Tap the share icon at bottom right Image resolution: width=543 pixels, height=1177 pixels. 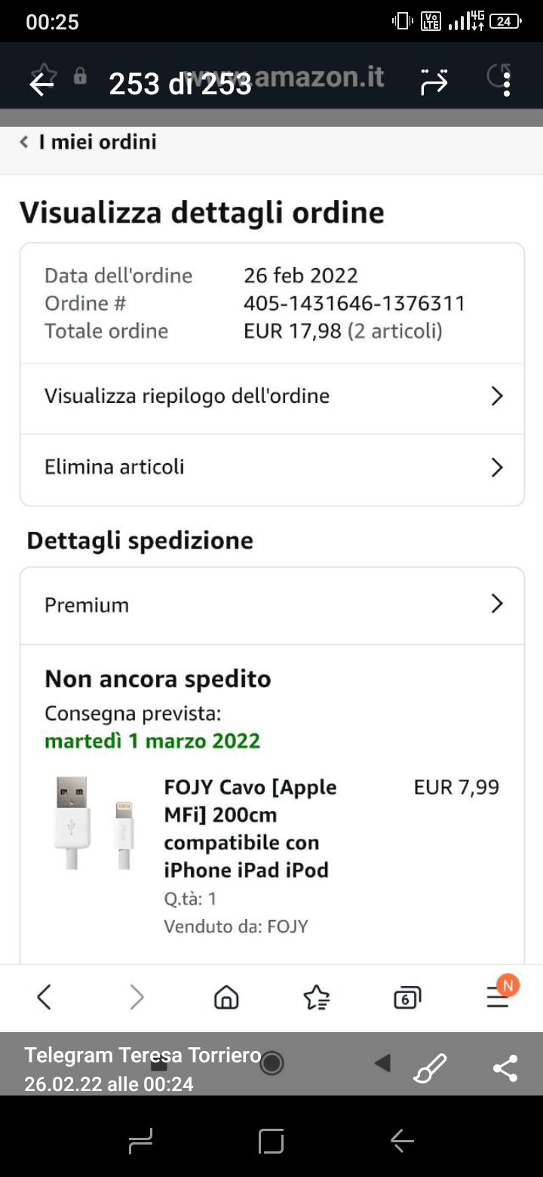coord(505,1068)
